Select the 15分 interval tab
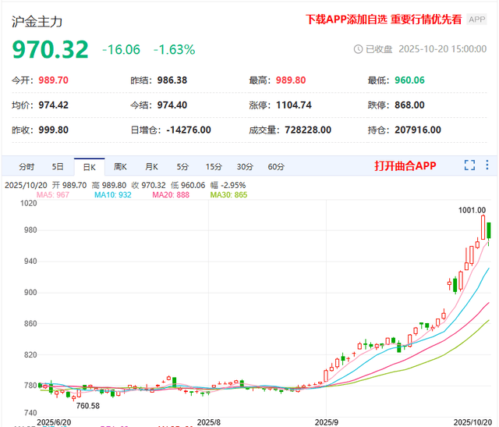The height and width of the screenshot is (427, 499). click(x=214, y=166)
